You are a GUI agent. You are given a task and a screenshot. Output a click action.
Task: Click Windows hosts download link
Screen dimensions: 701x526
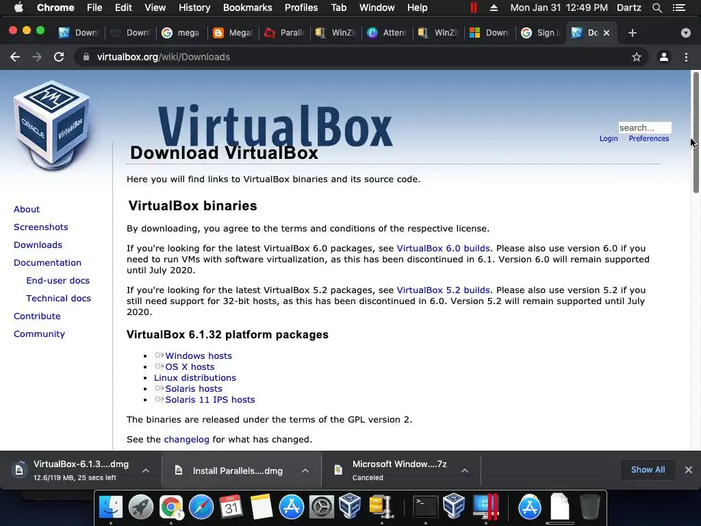(x=199, y=355)
